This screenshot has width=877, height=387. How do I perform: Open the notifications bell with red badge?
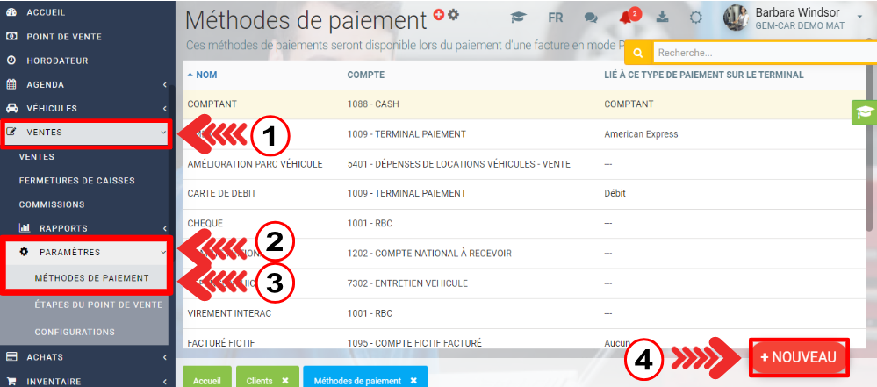coord(627,18)
